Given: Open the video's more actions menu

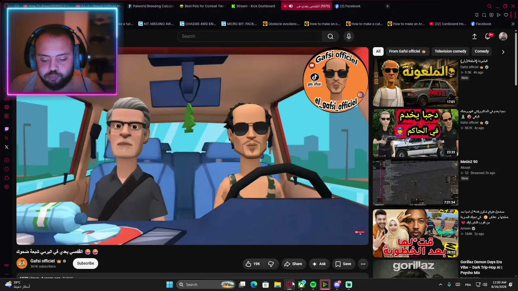Looking at the screenshot, I should pyautogui.click(x=363, y=264).
